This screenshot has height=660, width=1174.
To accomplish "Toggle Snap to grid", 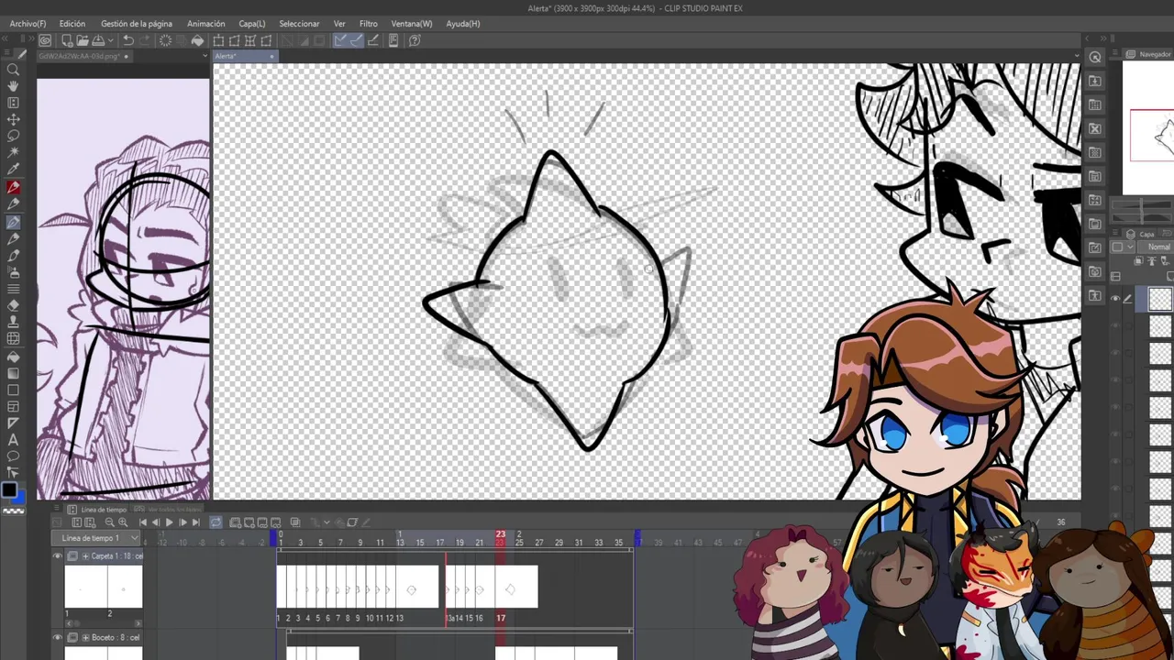I will 372,40.
